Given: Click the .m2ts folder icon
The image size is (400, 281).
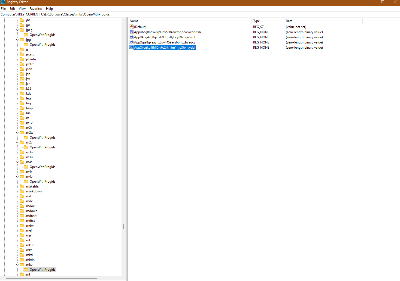Looking at the screenshot, I should 22,133.
